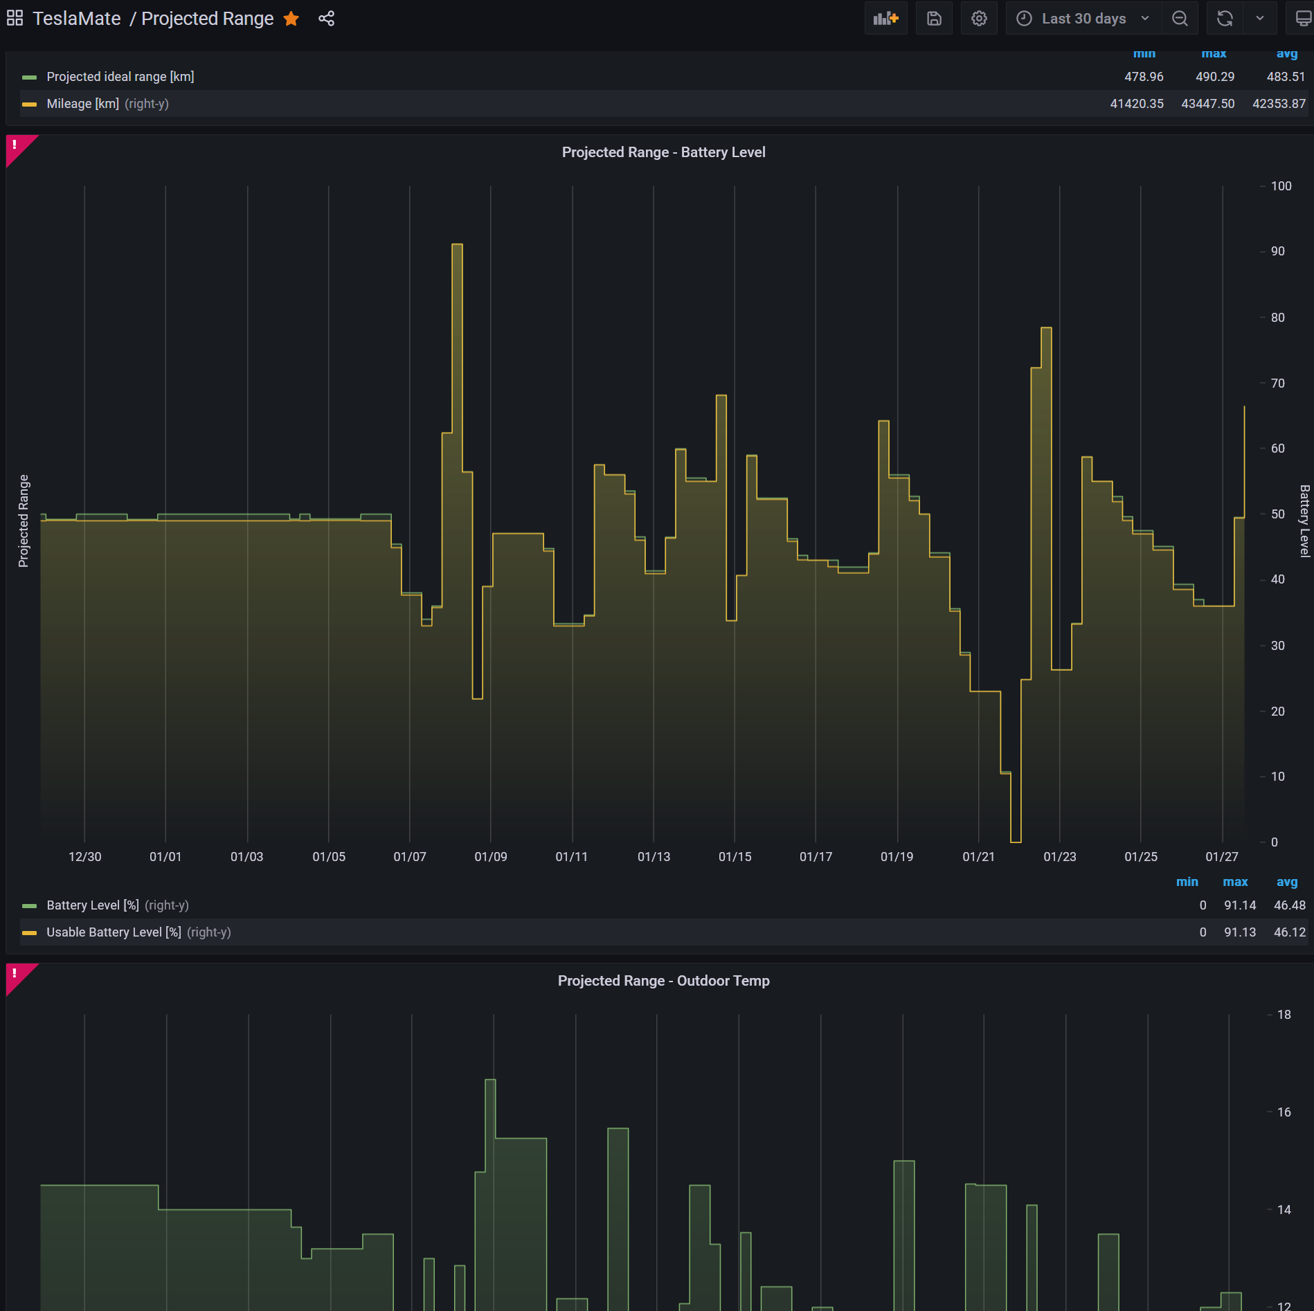
Task: Refresh the dashboard with the refresh icon
Action: [1225, 18]
